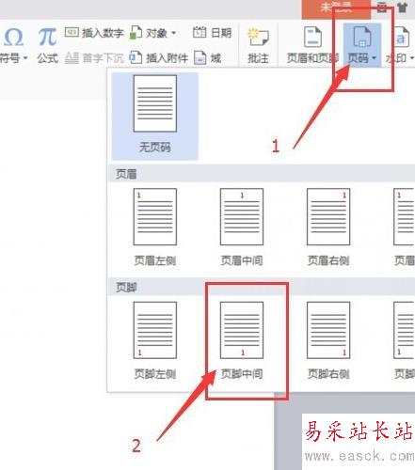The image size is (415, 470).
Task: Add a comment with 批注
Action: pos(258,45)
